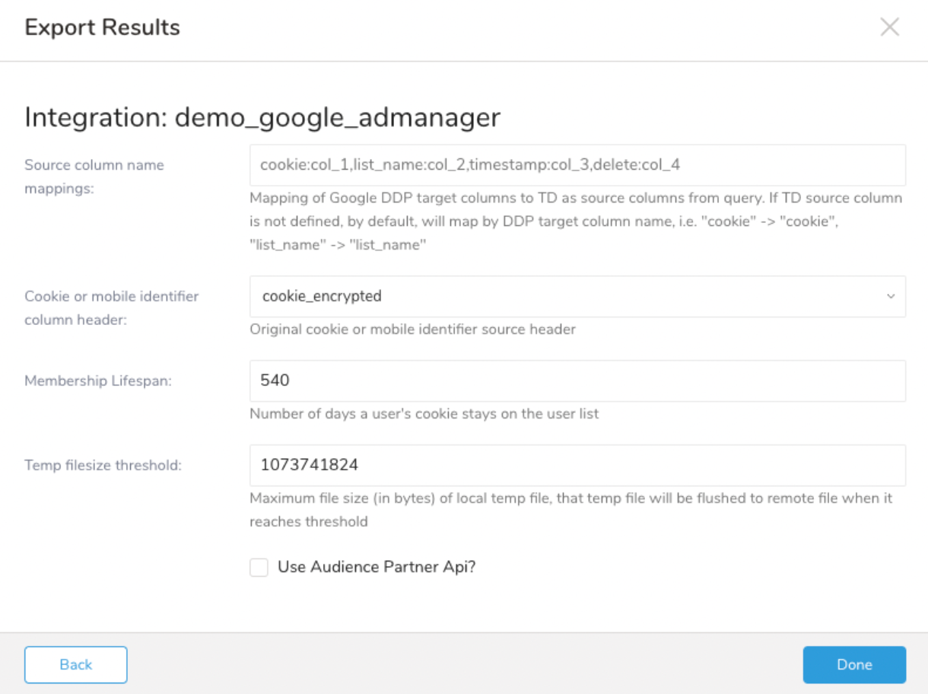Click the "Membership Lifespan:" label
The image size is (928, 694).
98,380
